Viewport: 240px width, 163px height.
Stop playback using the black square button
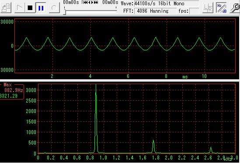30,8
